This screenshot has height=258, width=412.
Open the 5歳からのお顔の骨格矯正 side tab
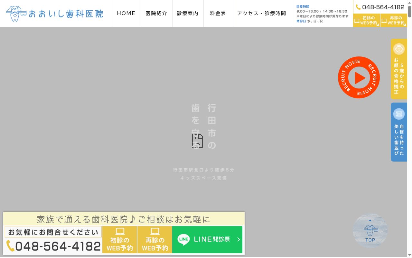point(399,69)
